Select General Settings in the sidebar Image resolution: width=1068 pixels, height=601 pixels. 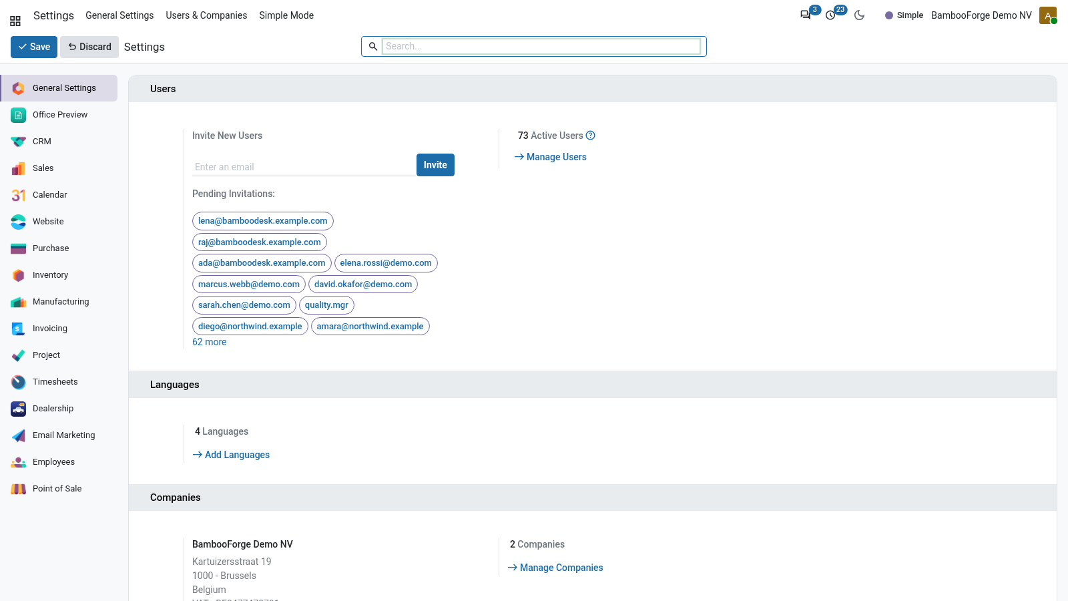(59, 88)
